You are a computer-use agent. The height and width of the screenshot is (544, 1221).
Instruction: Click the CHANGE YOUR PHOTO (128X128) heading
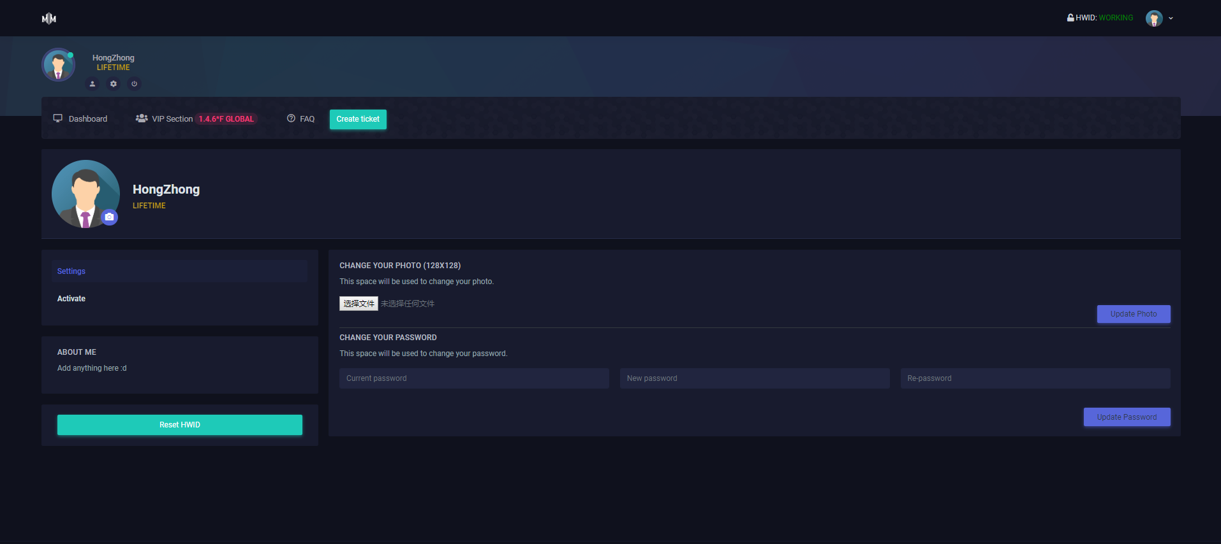pos(400,266)
